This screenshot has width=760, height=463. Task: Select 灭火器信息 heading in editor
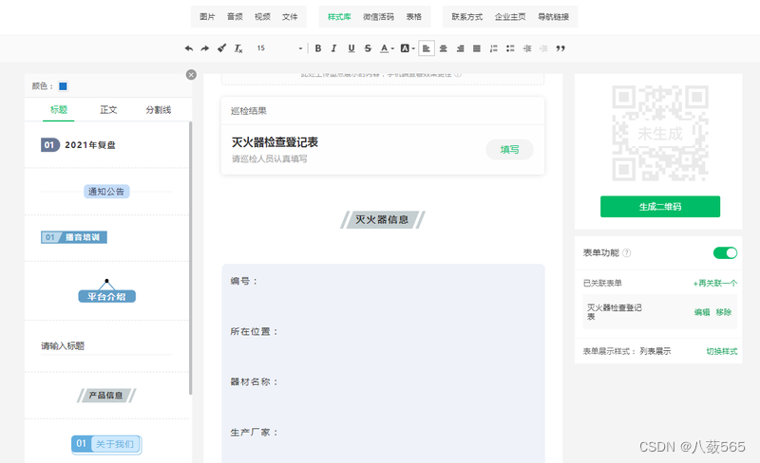pos(383,220)
